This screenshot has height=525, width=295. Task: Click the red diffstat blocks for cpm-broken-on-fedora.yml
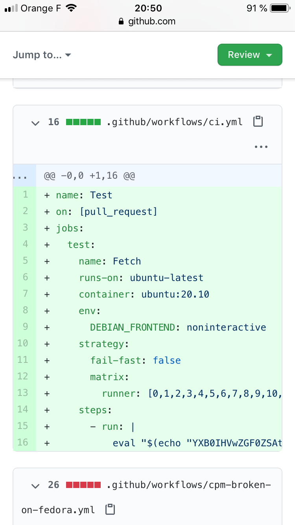coord(83,485)
